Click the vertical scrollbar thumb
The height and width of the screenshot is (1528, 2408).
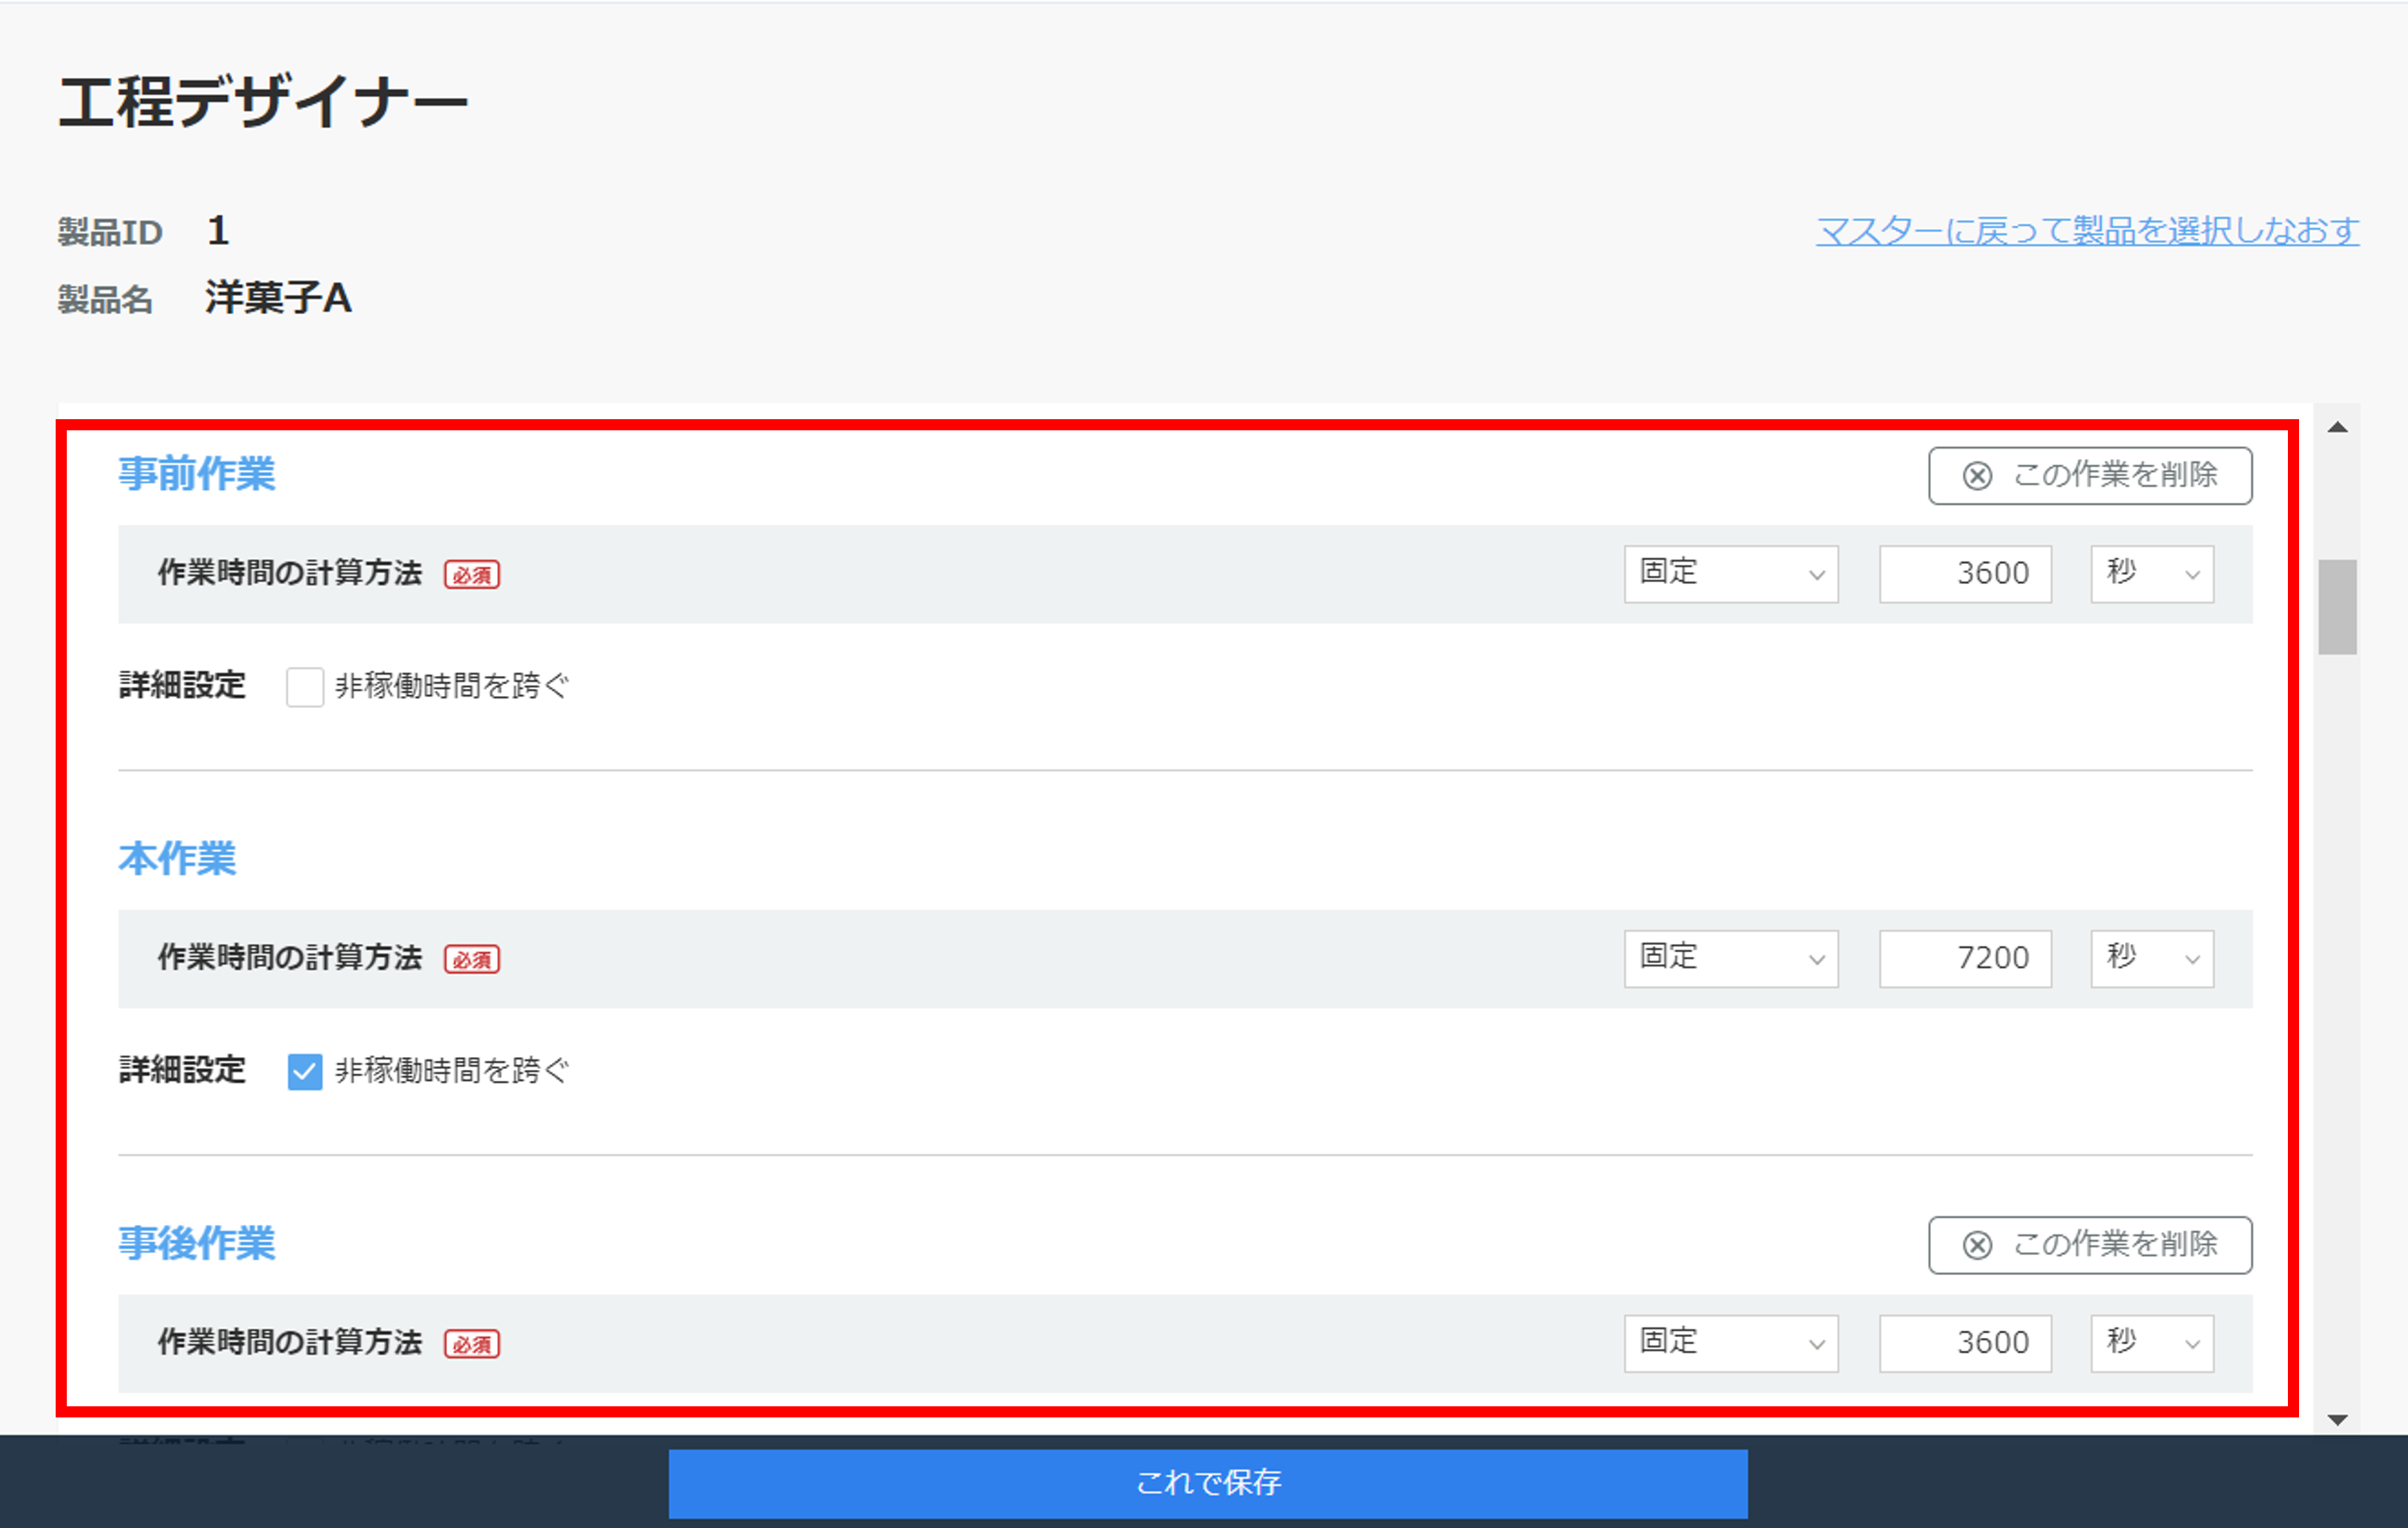[2337, 607]
